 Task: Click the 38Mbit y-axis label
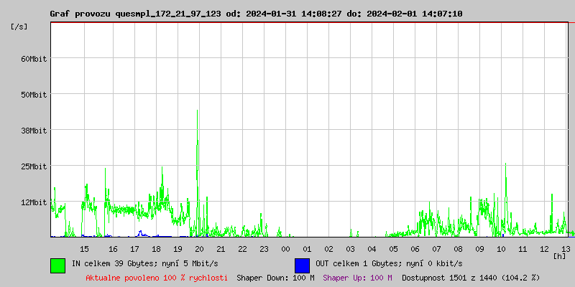tap(33, 131)
